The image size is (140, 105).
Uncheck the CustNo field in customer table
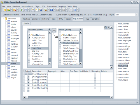pyautogui.click(x=29, y=35)
